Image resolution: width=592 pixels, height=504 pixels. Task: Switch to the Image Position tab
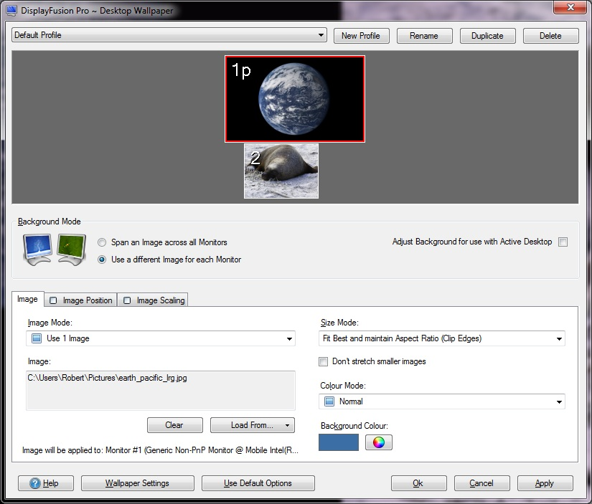click(81, 300)
